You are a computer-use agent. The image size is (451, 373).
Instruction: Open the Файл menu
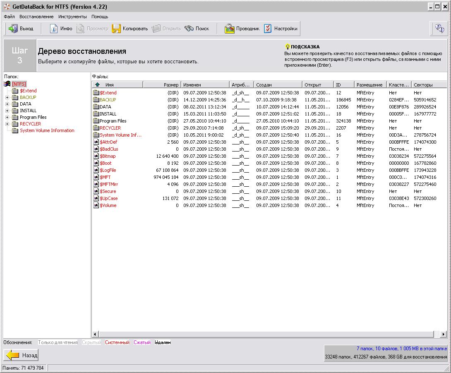[9, 17]
